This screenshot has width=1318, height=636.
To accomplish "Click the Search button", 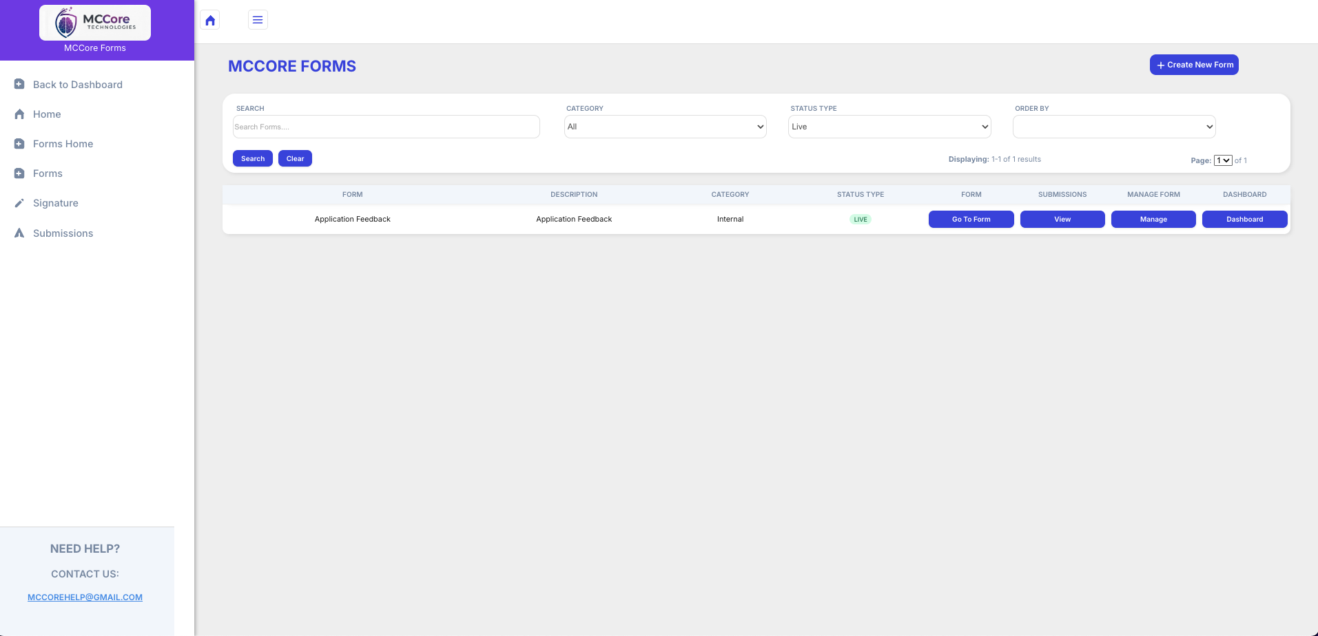I will tap(253, 158).
